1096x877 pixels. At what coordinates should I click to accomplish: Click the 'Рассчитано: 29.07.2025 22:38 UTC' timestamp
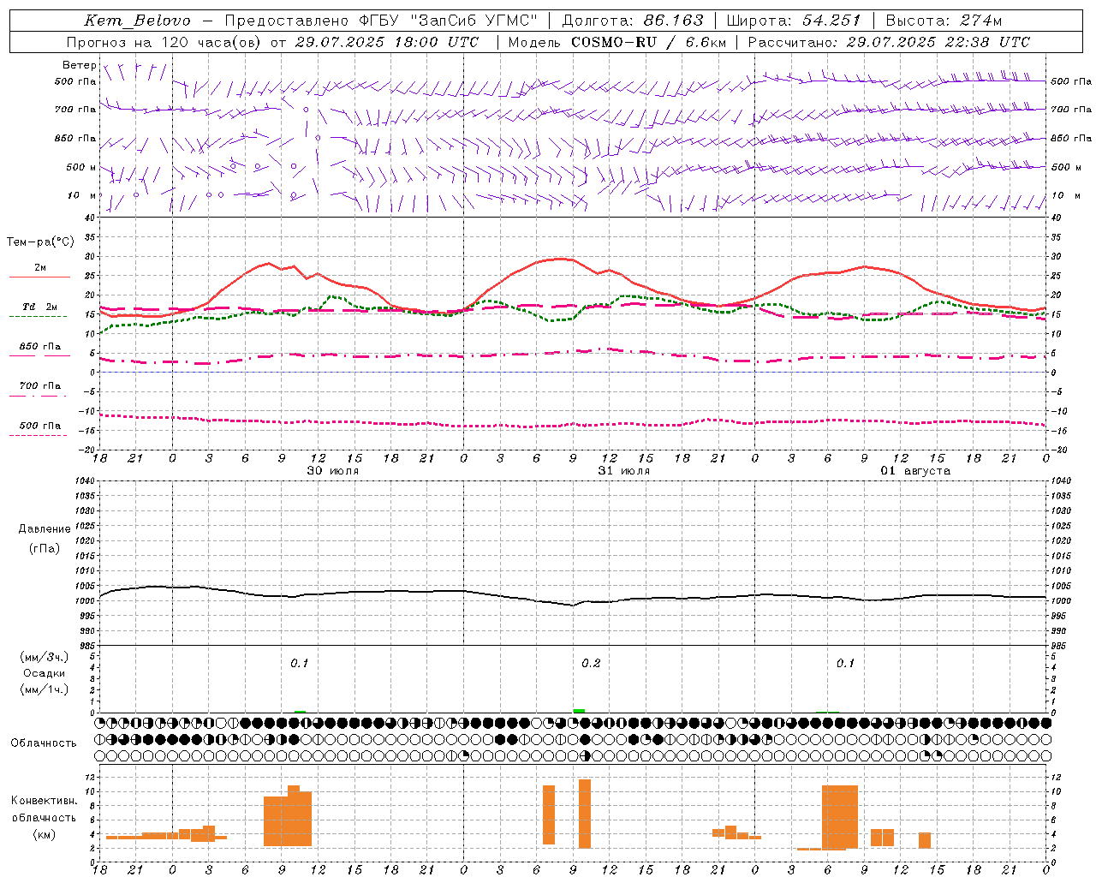coord(889,42)
